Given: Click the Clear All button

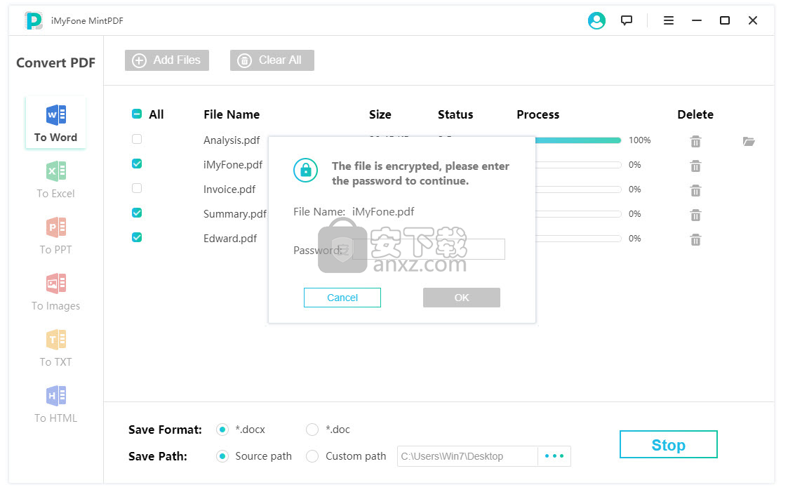Looking at the screenshot, I should (x=272, y=60).
